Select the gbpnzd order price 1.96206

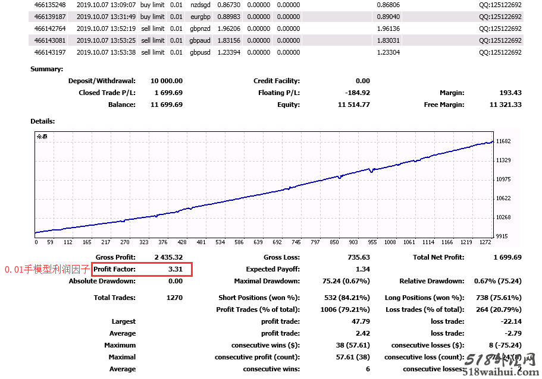click(229, 29)
